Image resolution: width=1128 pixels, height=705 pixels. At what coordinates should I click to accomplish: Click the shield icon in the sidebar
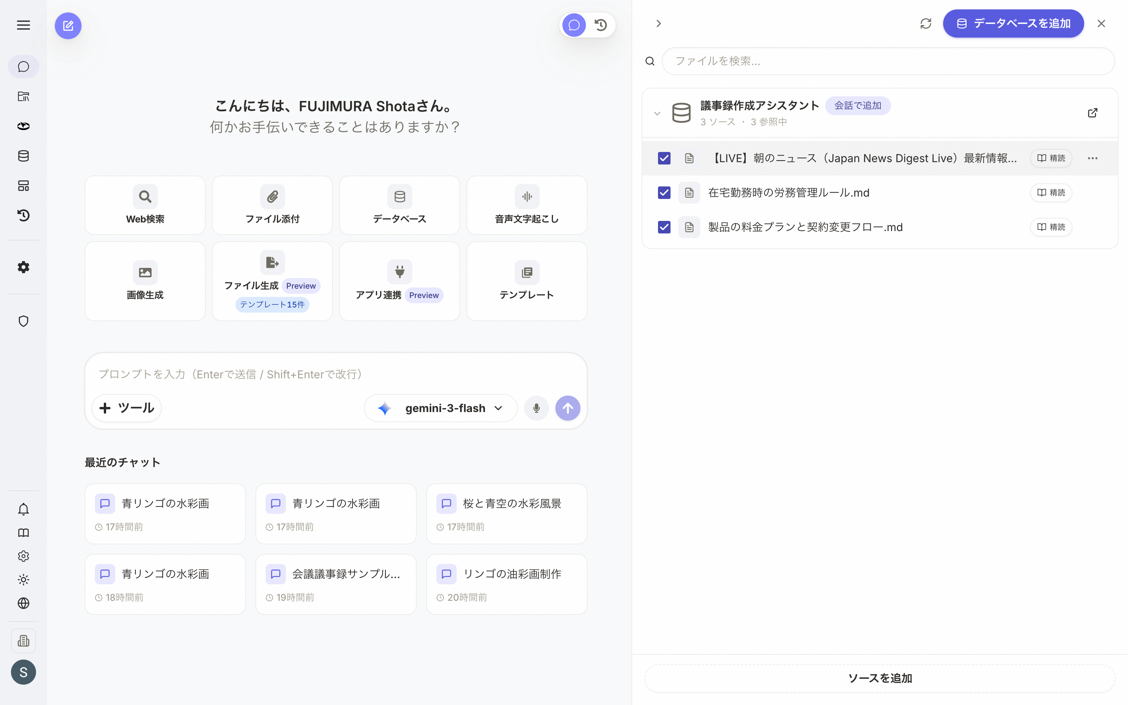click(23, 321)
